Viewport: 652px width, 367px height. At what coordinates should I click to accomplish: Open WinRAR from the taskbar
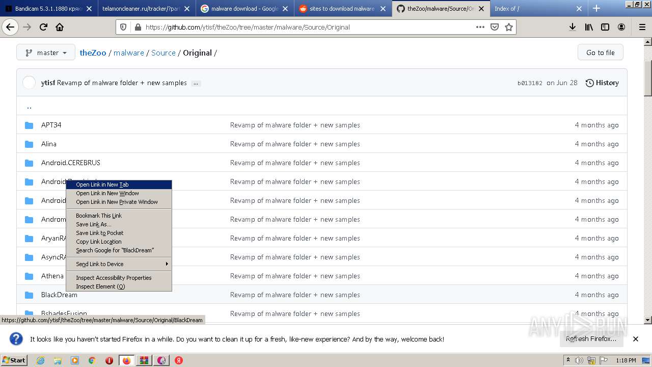(144, 360)
